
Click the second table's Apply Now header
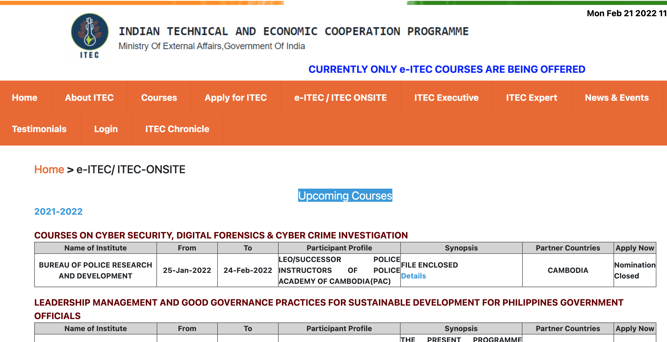coord(635,329)
